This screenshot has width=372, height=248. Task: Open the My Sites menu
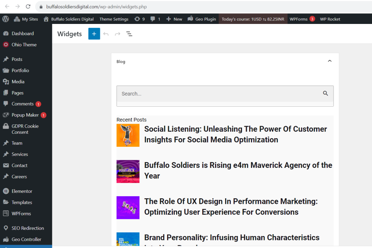coord(26,19)
